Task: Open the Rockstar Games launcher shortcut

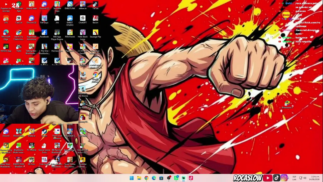Action: pos(83,163)
